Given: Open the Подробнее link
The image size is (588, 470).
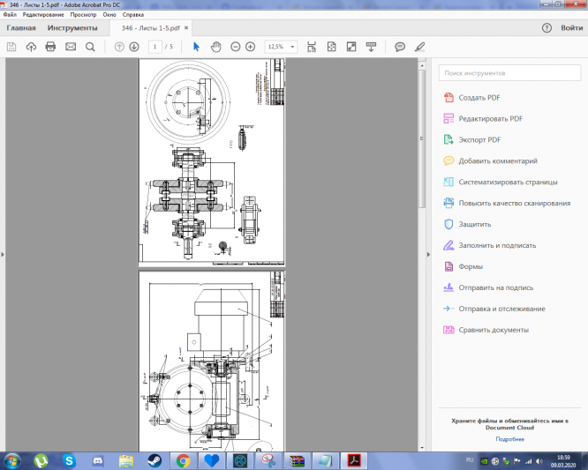Looking at the screenshot, I should (x=509, y=438).
